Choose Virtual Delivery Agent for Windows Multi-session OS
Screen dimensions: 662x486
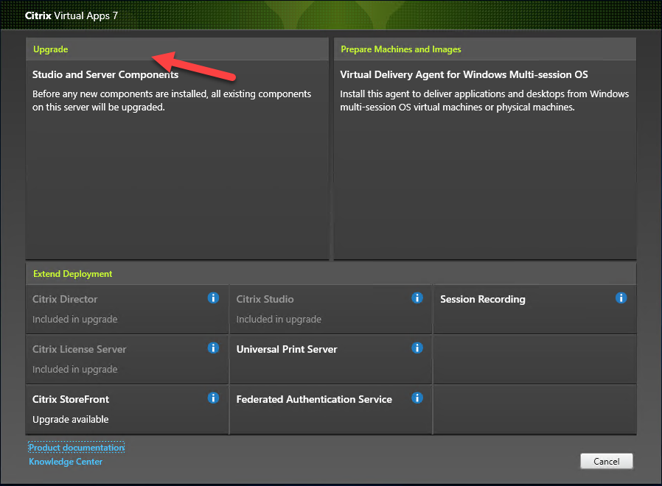pyautogui.click(x=485, y=160)
